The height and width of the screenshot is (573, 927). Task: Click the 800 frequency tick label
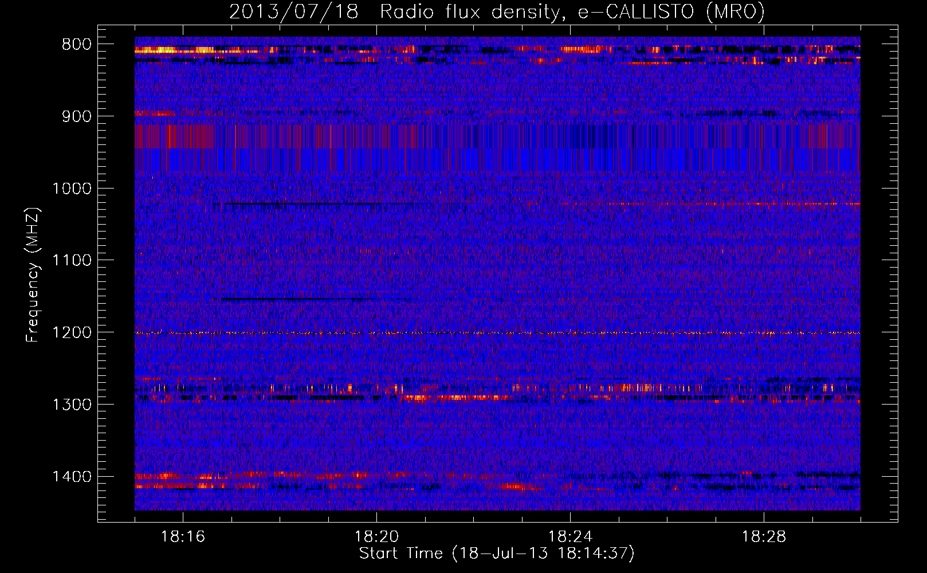point(77,45)
